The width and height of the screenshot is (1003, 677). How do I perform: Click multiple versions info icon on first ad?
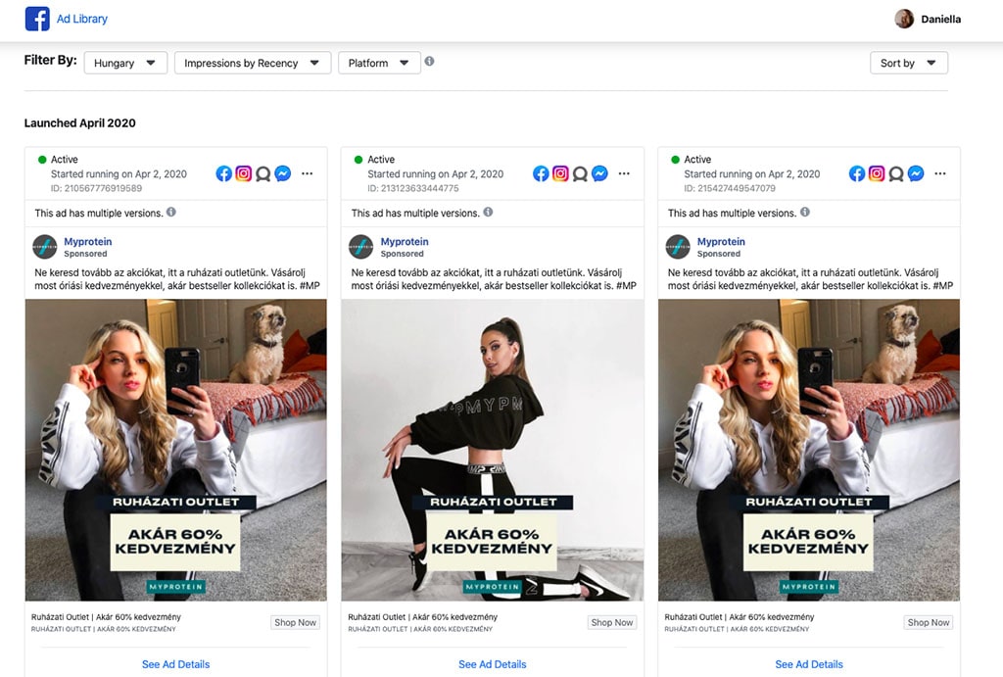point(170,212)
